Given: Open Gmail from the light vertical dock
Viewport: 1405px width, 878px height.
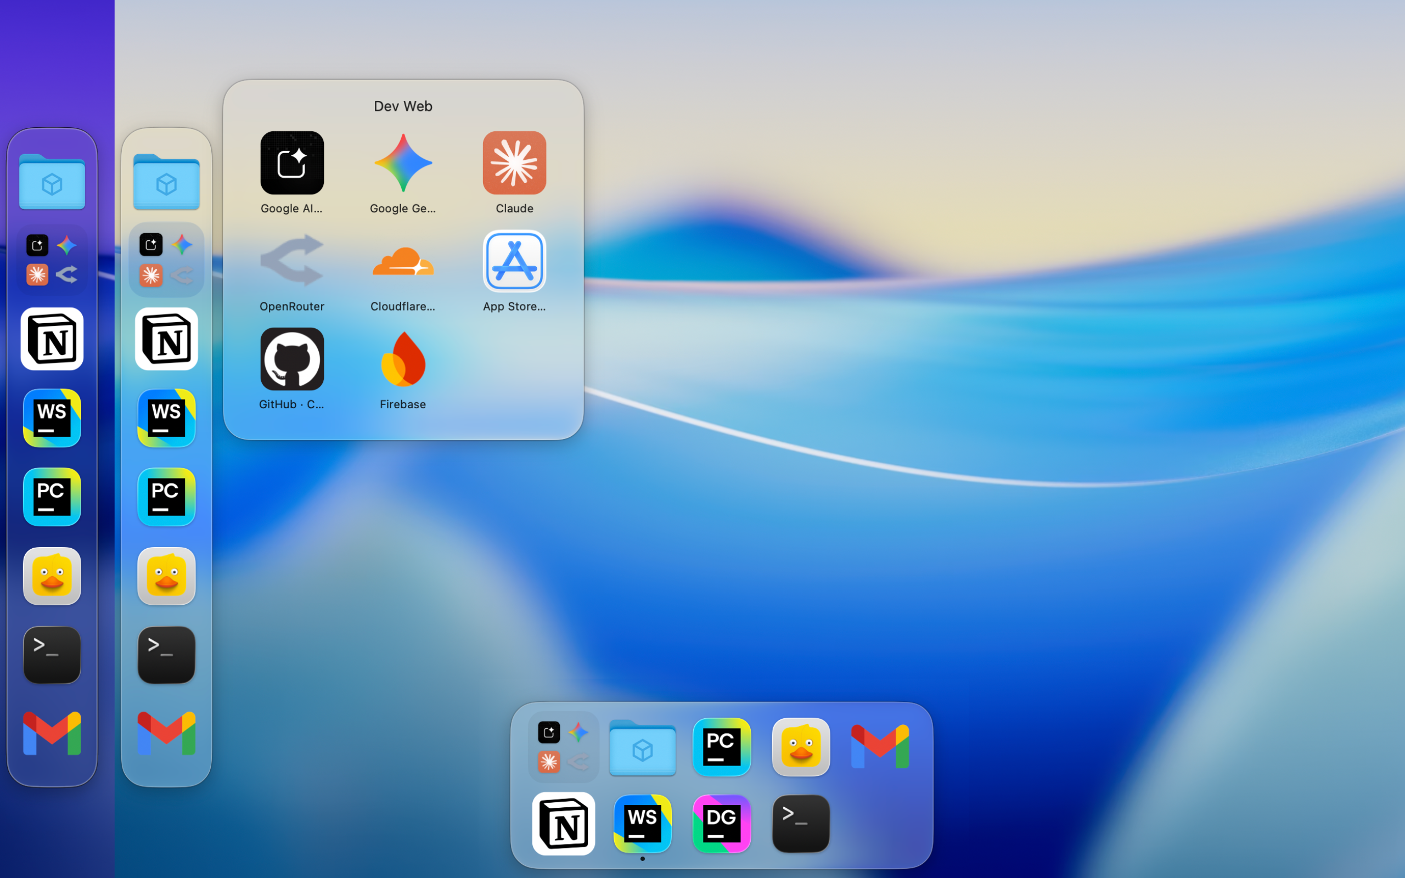Looking at the screenshot, I should tap(167, 734).
